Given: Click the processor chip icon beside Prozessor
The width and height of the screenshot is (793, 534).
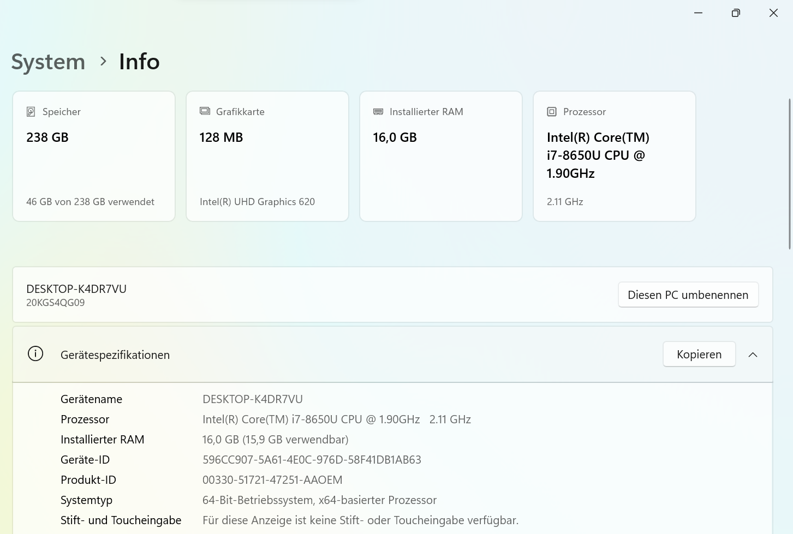Looking at the screenshot, I should (552, 112).
